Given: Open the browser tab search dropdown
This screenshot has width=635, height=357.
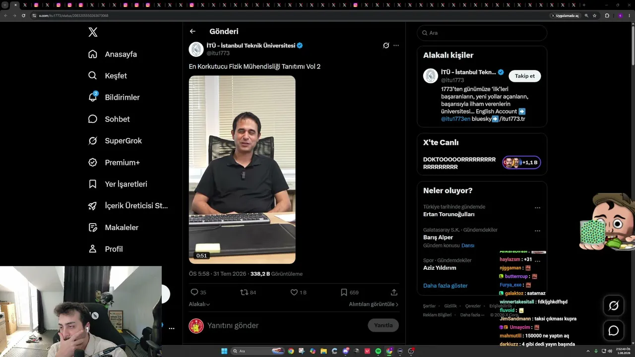Looking at the screenshot, I should tap(5, 5).
